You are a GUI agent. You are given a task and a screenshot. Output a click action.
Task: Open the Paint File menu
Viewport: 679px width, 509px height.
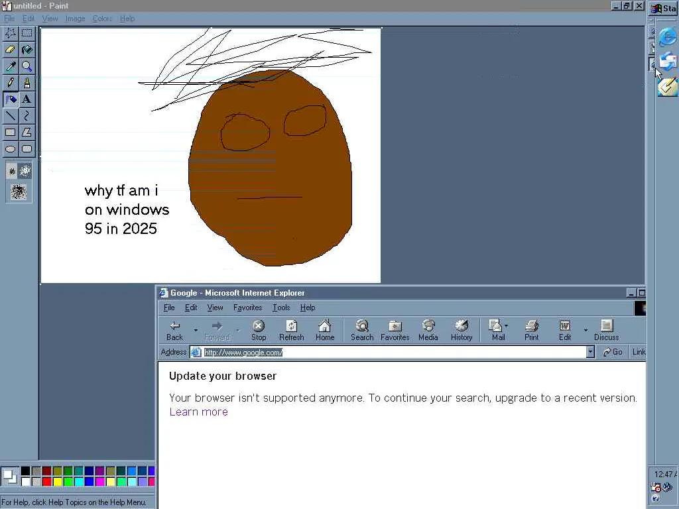tap(9, 19)
